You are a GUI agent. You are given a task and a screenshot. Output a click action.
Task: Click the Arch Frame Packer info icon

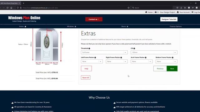(x=146, y=58)
